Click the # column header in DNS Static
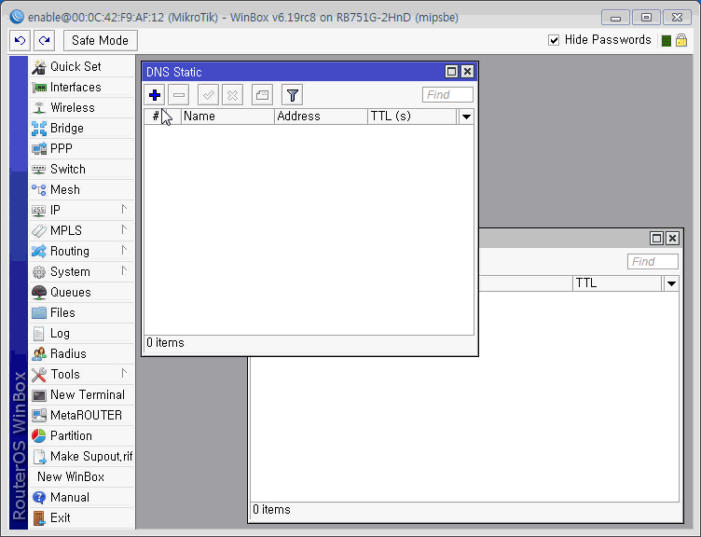Image resolution: width=701 pixels, height=537 pixels. tap(162, 117)
